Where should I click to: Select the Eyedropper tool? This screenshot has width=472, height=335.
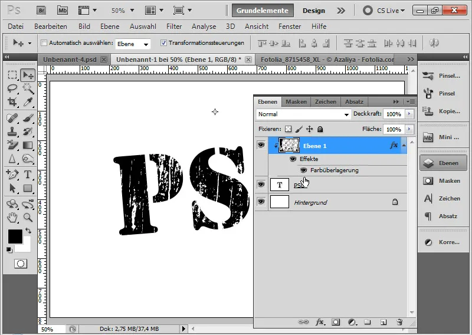[x=28, y=102]
